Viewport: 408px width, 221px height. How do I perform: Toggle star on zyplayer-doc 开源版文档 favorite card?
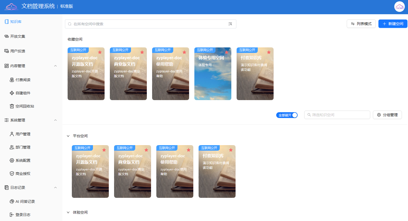(x=100, y=52)
